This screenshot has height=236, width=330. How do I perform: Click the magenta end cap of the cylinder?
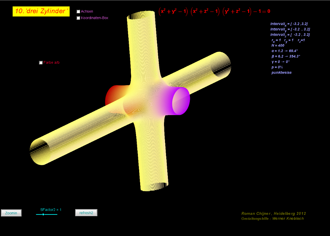(181, 101)
